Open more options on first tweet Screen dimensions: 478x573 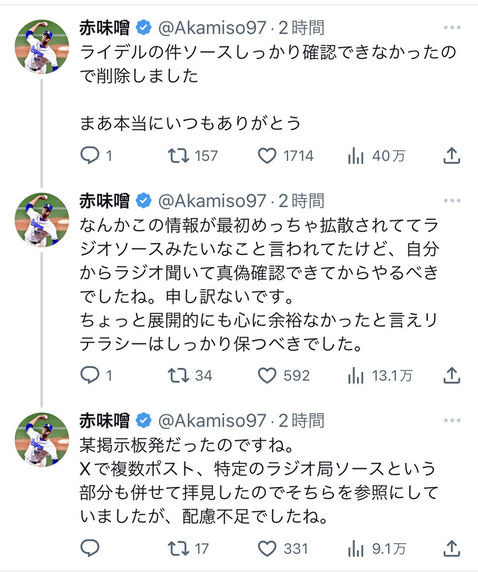click(x=452, y=28)
